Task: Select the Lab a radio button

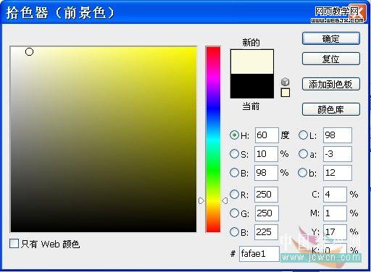Action: tap(303, 154)
